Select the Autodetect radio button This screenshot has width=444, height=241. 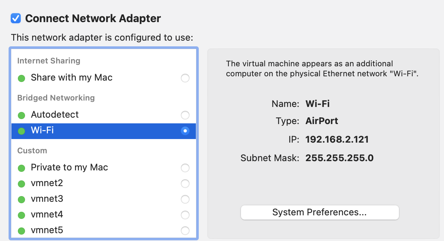point(185,115)
